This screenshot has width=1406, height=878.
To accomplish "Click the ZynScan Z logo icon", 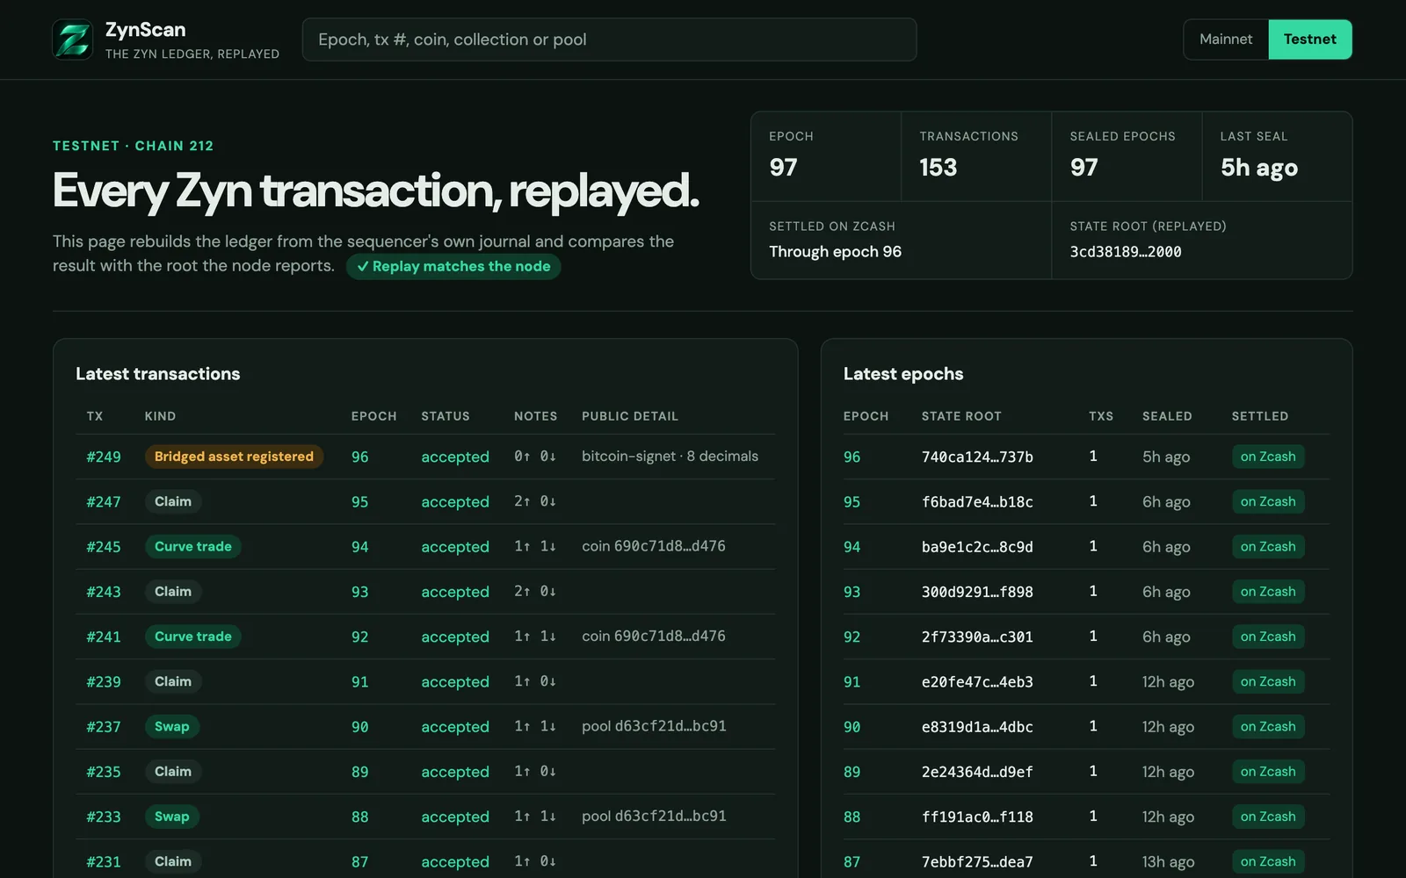I will click(x=72, y=40).
